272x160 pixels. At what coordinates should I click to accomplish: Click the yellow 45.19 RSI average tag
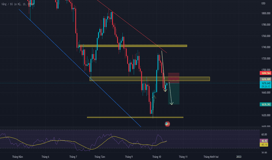[264, 145]
